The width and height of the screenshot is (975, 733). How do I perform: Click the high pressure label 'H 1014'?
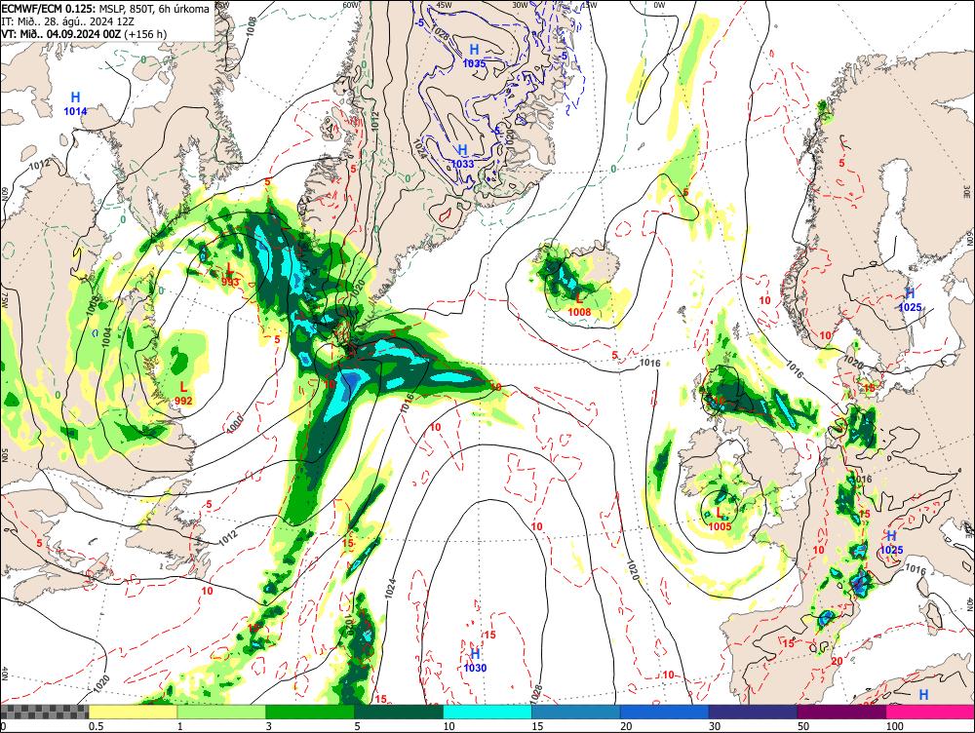[x=75, y=104]
